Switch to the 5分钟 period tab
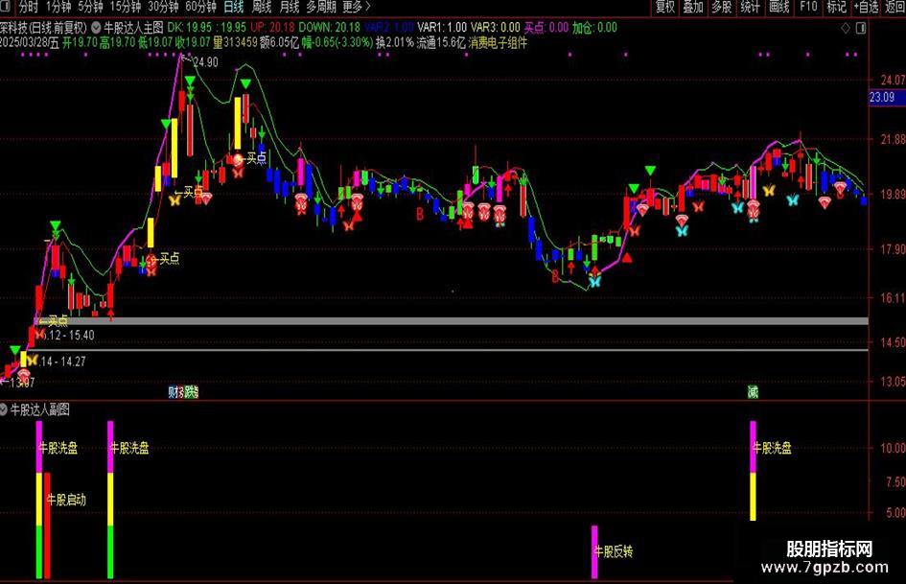This screenshot has width=906, height=584. tap(90, 7)
